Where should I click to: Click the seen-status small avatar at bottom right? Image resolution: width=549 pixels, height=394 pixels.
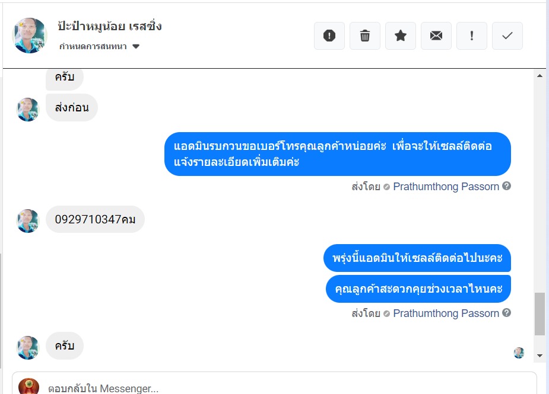pos(519,353)
